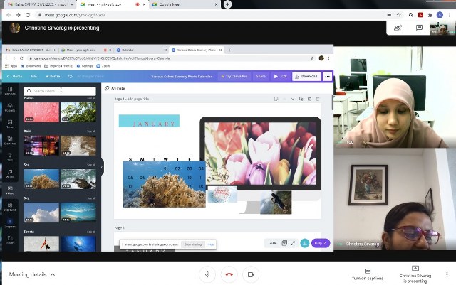
Task: Click the Share button in Canva
Action: (261, 76)
